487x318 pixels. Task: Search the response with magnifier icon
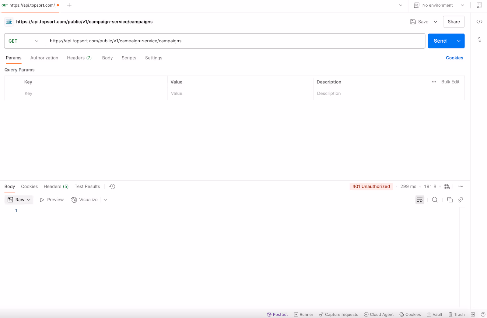tap(435, 200)
